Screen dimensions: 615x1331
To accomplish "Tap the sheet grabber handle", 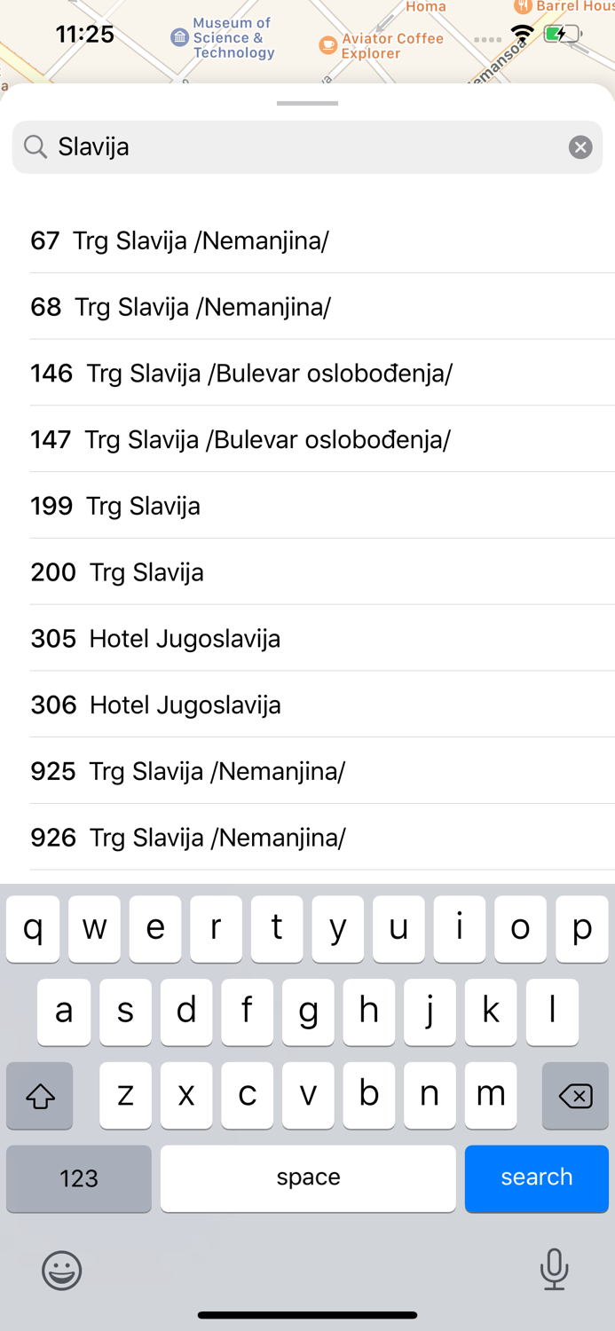I will 307,104.
